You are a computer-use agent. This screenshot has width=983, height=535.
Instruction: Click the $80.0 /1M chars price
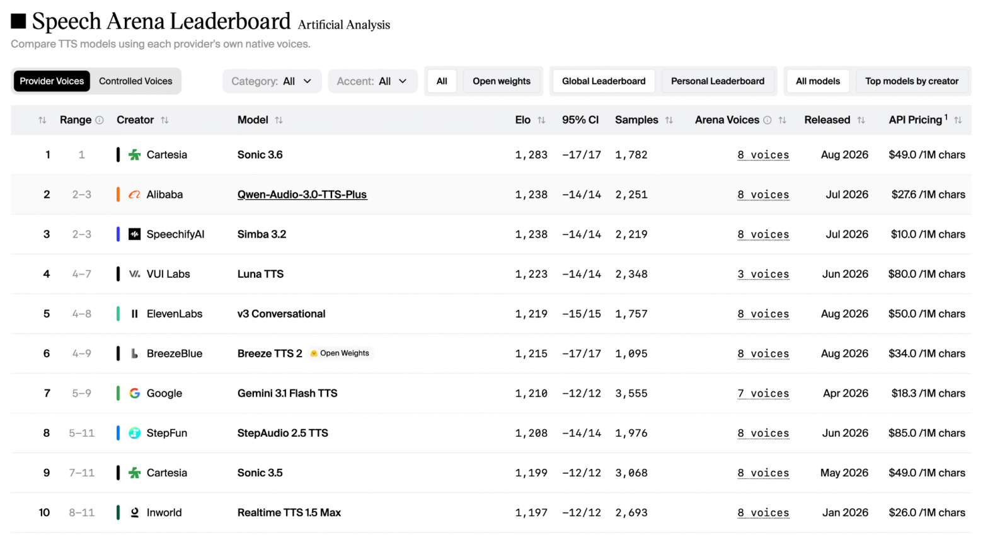click(x=926, y=274)
